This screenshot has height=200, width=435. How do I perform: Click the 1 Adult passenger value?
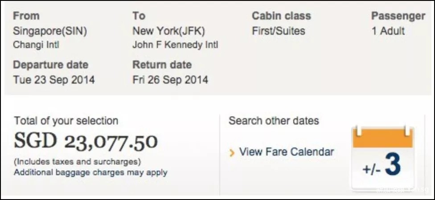coord(388,31)
